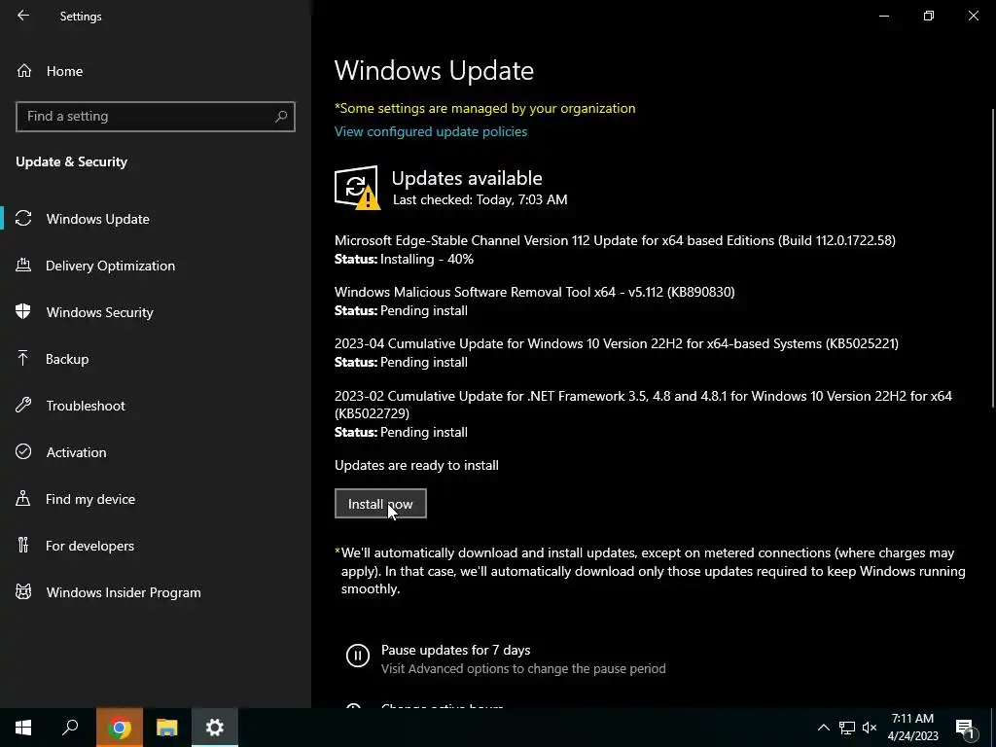The width and height of the screenshot is (996, 747).
Task: Click the Updates available warning status icon
Action: [x=357, y=188]
